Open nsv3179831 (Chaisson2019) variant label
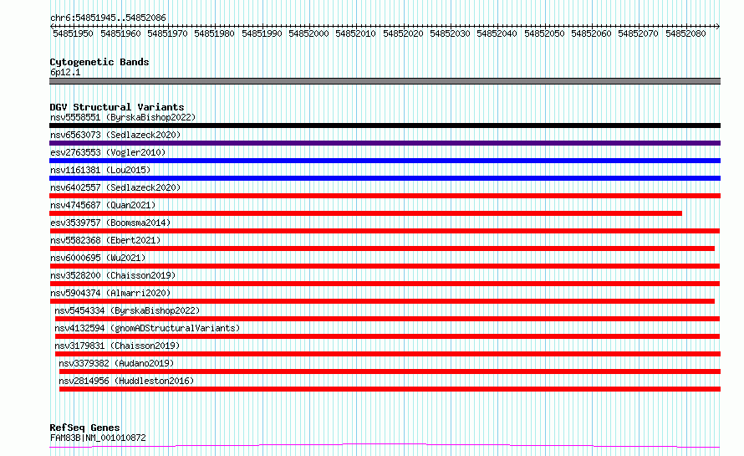Viewport: 744px width, 456px height. point(117,346)
